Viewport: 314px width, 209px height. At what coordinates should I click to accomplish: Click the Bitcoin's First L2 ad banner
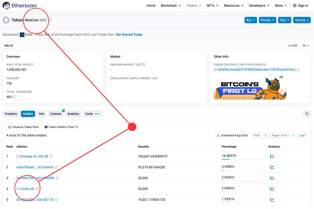[250, 88]
